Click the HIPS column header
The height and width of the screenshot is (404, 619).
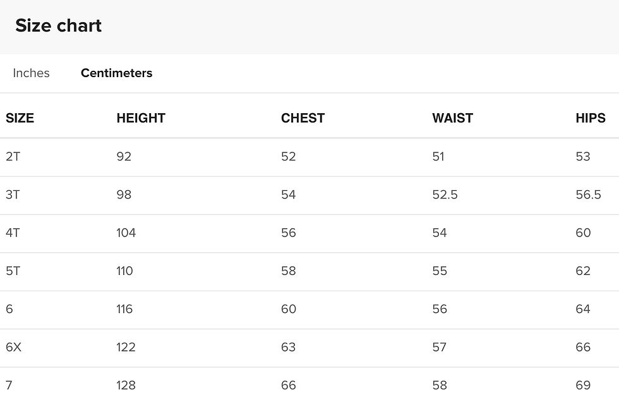[590, 118]
